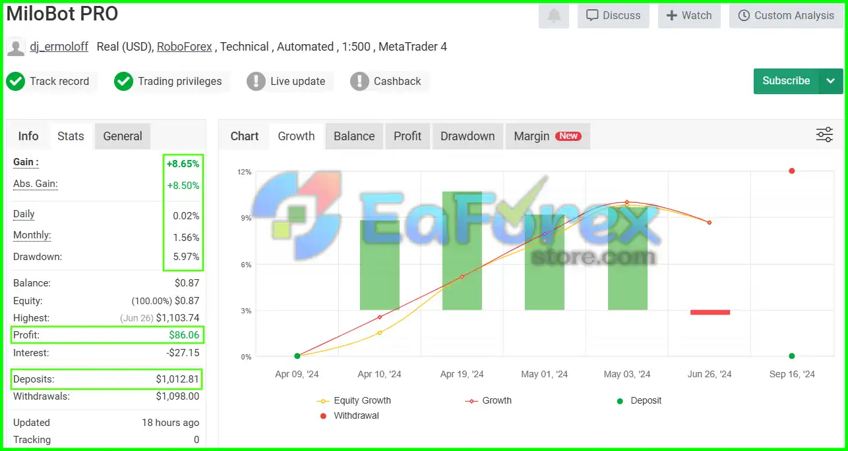
Task: Click the green bar at Apr 10
Action: pos(379,265)
